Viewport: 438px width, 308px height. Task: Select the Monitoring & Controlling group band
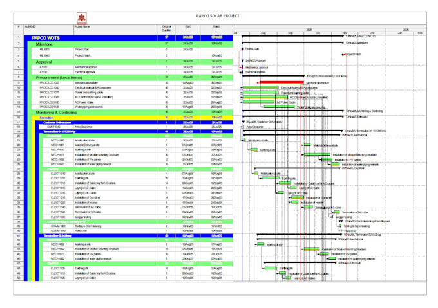[x=130, y=112]
